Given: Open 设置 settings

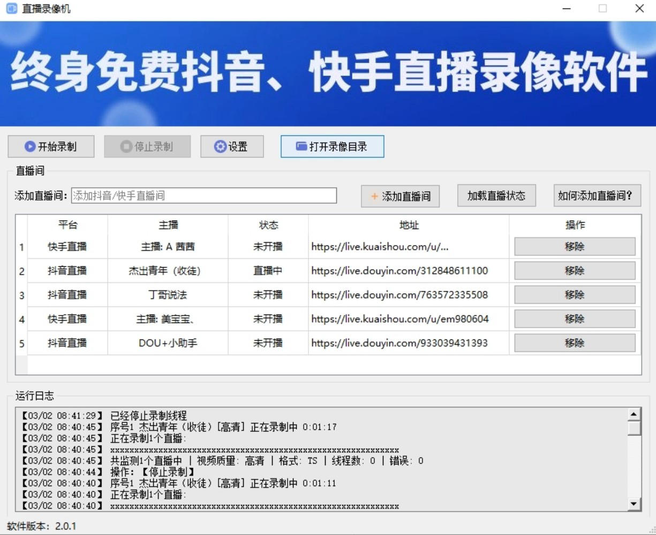Looking at the screenshot, I should pos(232,146).
